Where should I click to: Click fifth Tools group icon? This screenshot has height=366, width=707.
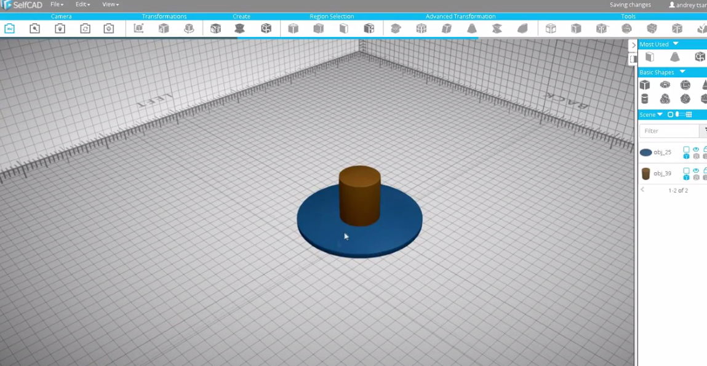pyautogui.click(x=652, y=29)
